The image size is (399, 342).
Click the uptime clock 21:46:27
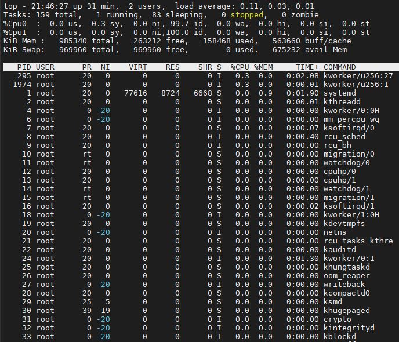(x=50, y=6)
